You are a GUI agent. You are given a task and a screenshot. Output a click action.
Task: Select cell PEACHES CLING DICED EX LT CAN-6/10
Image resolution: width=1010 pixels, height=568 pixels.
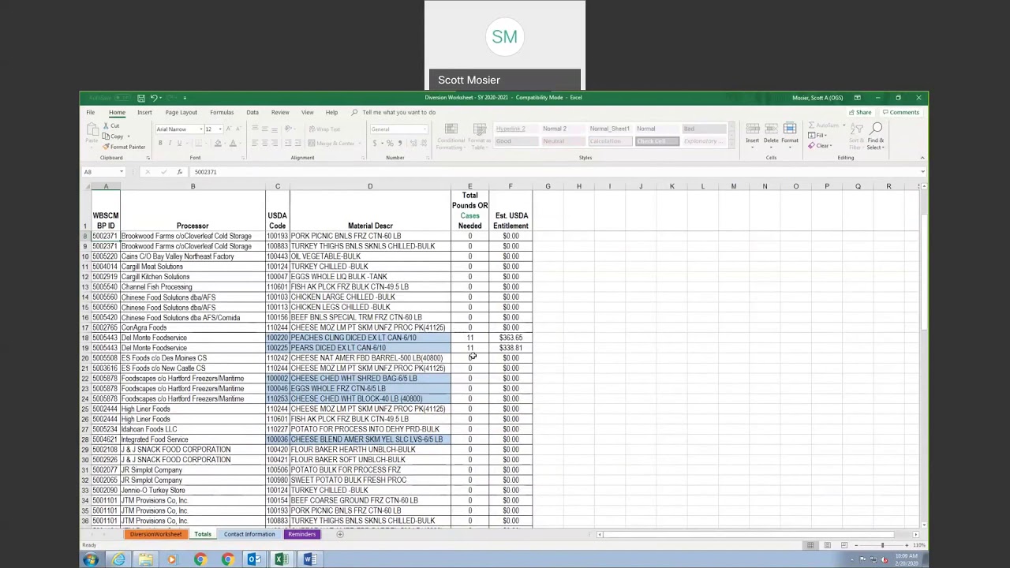[x=370, y=338]
